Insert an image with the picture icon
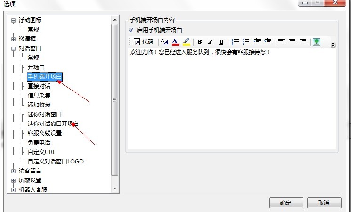This screenshot has width=351, height=212. click(317, 42)
